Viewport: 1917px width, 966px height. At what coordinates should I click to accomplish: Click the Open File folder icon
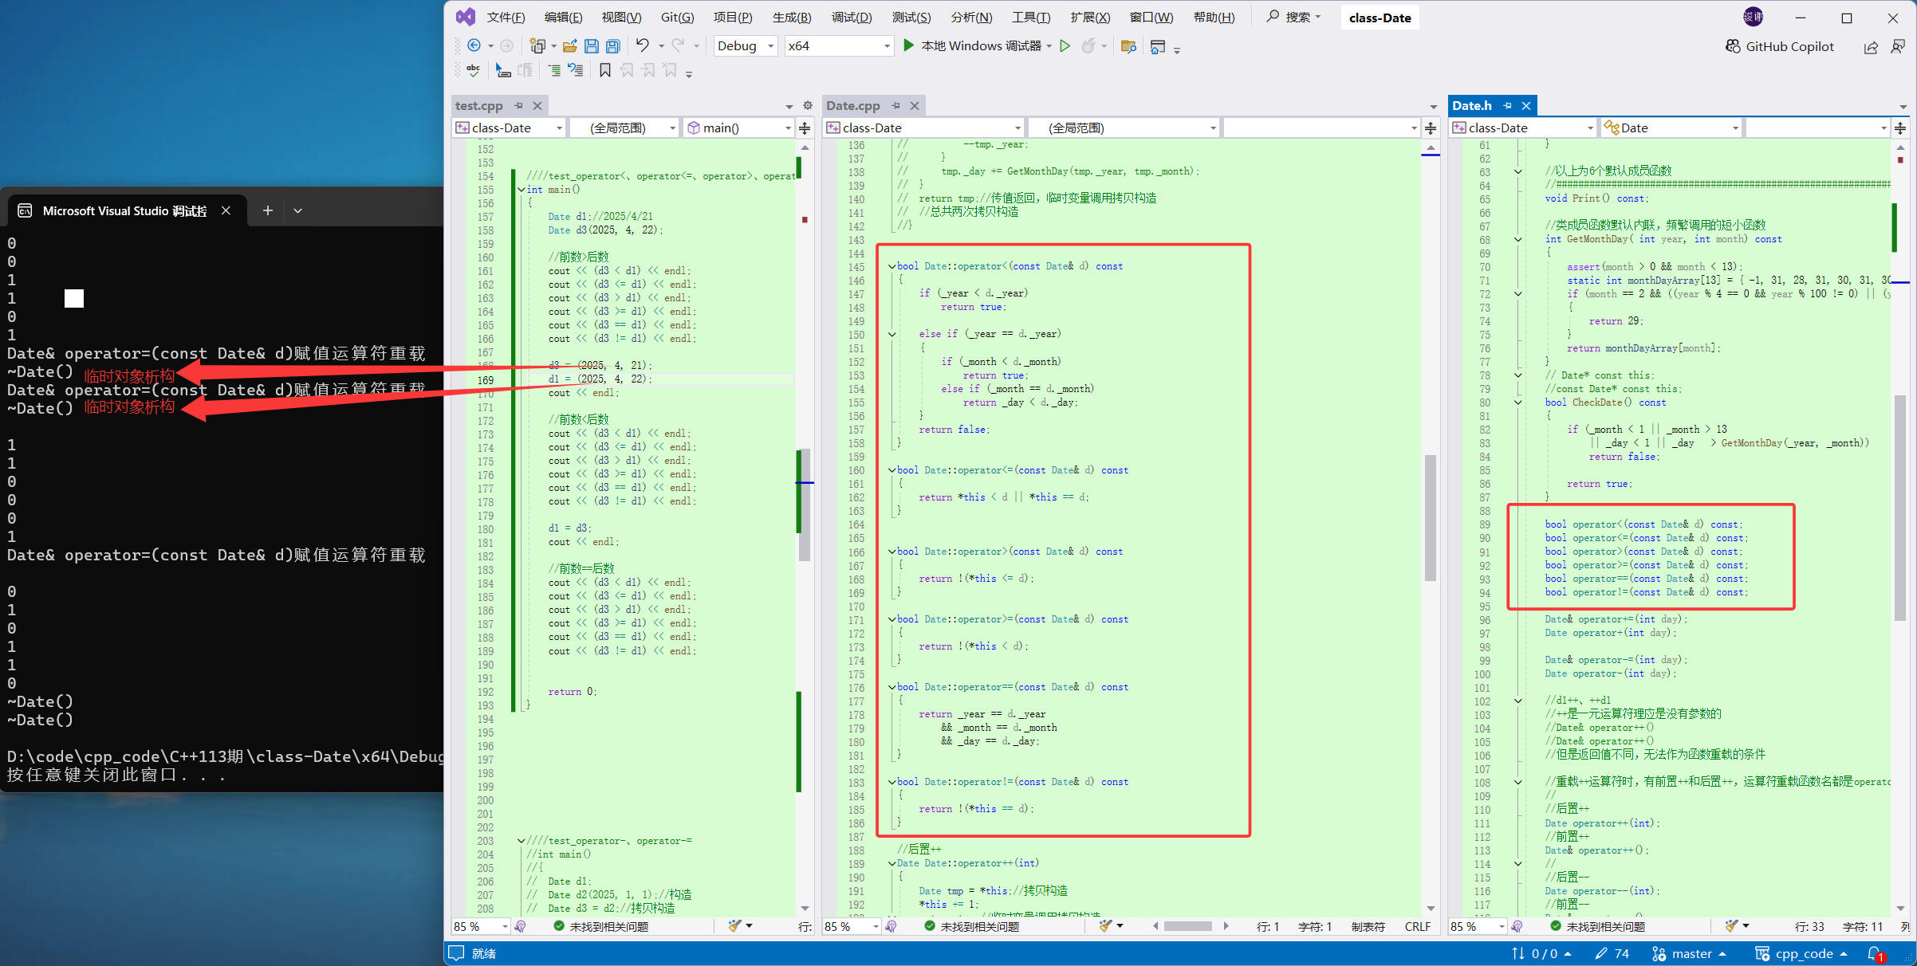point(569,46)
